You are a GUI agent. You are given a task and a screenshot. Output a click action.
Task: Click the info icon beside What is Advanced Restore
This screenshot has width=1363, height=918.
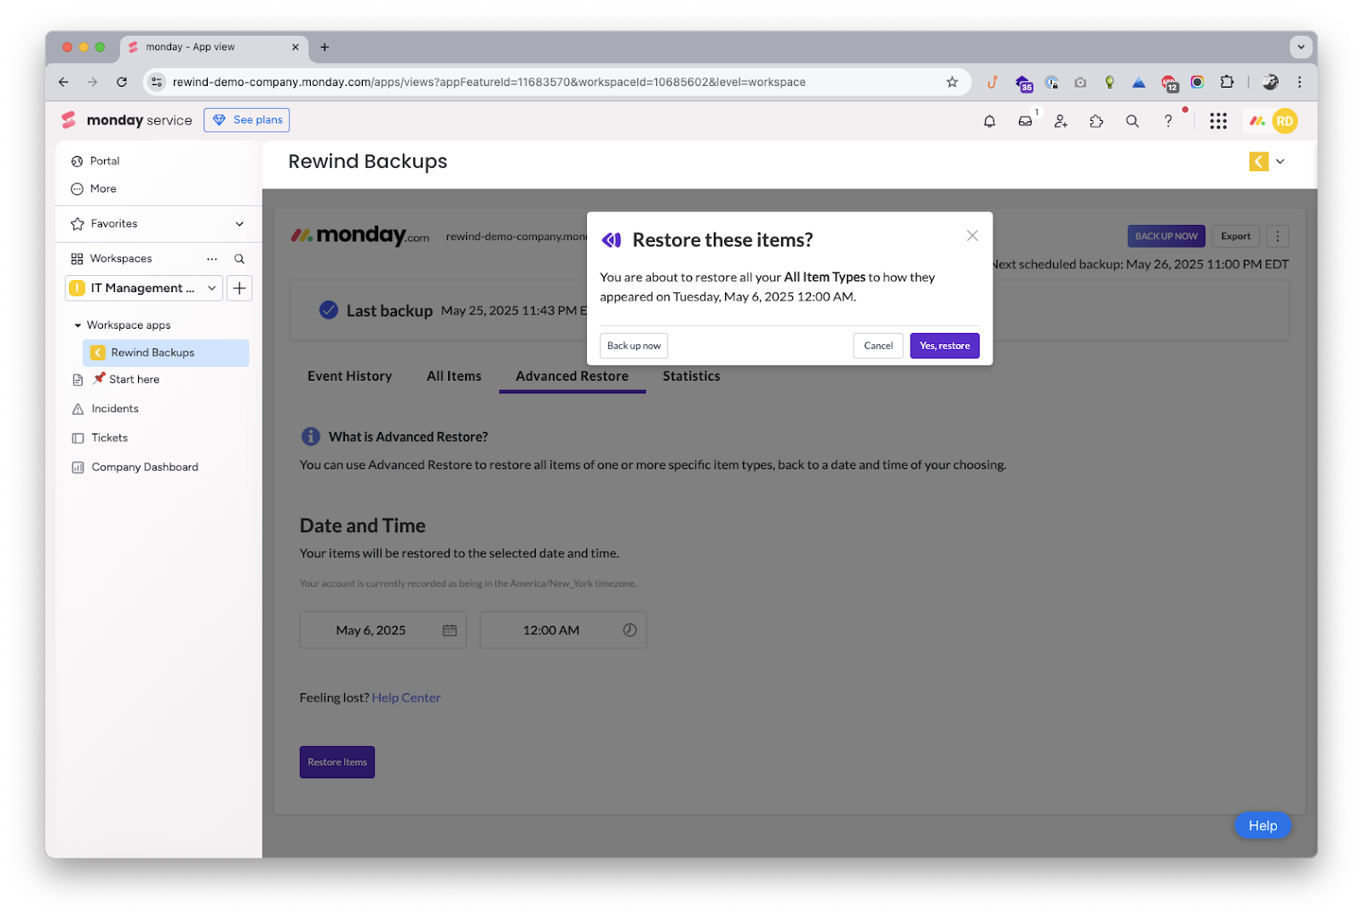click(311, 437)
